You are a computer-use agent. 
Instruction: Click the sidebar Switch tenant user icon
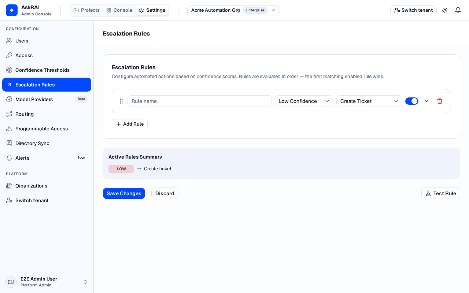pyautogui.click(x=9, y=200)
